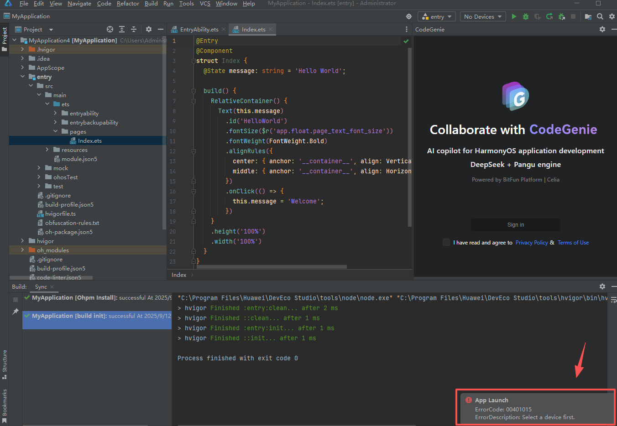Select the Sync tab in Build panel
617x426 pixels.
tap(41, 287)
